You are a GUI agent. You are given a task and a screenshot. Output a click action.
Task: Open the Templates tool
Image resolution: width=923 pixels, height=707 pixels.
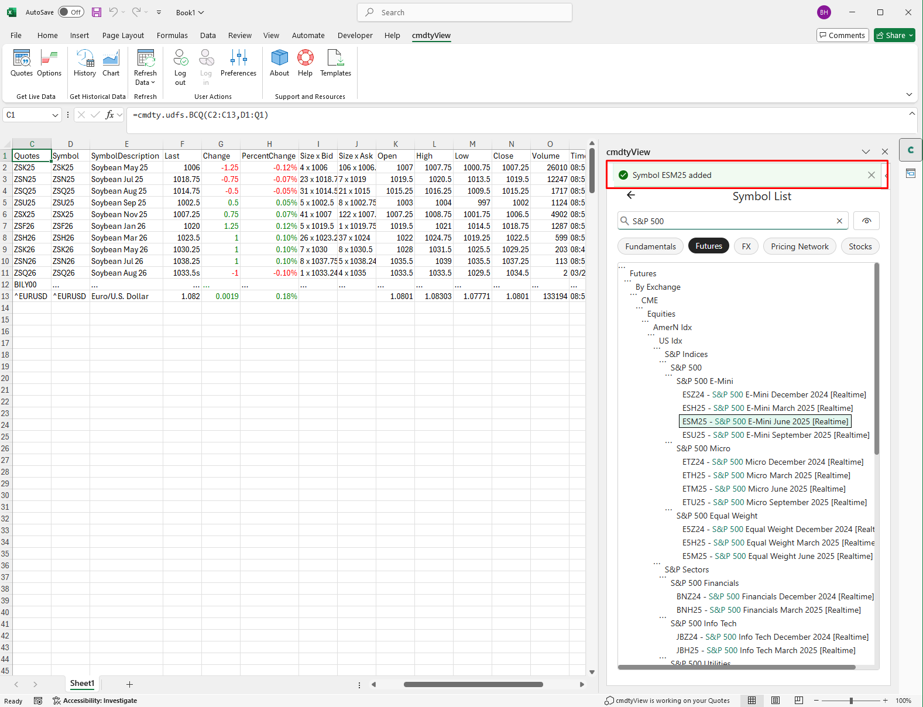(335, 63)
